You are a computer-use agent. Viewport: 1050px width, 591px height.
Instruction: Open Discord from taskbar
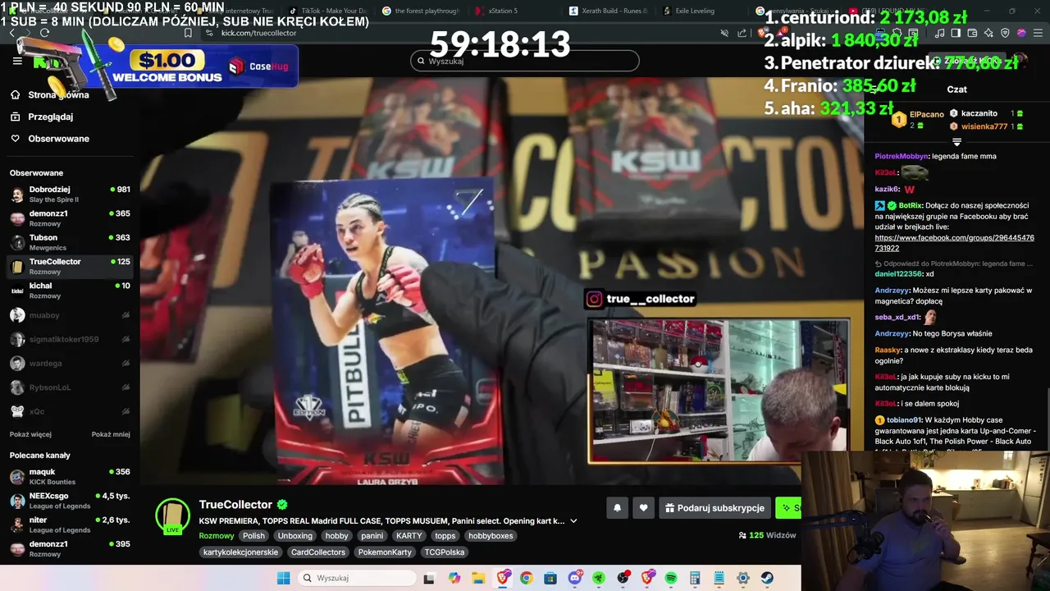pyautogui.click(x=575, y=578)
